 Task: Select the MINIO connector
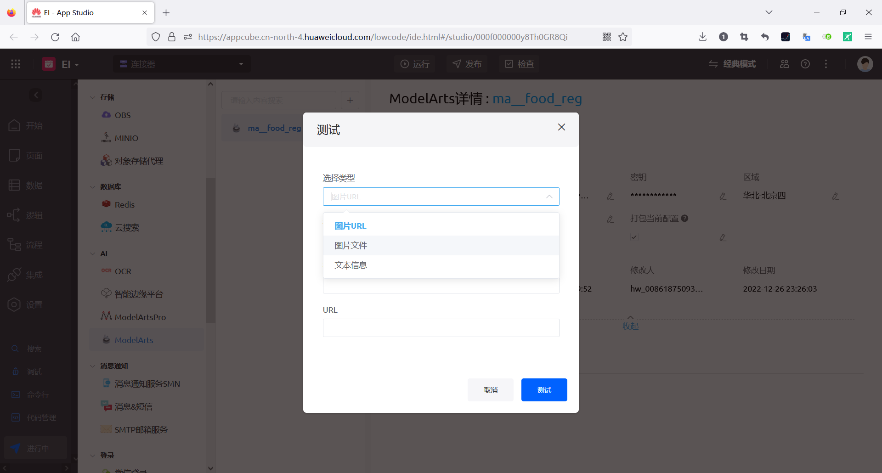point(147,138)
